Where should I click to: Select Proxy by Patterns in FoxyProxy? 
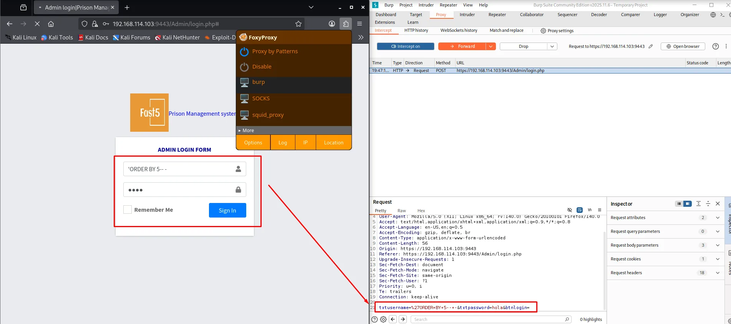click(x=294, y=51)
